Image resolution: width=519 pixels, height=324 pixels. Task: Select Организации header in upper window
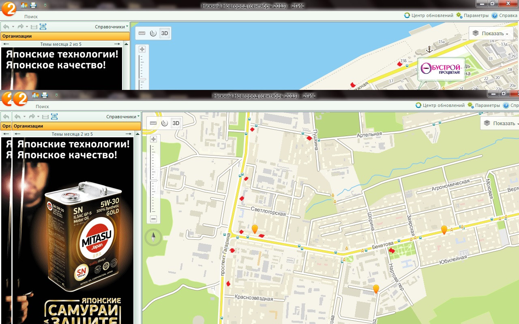(65, 36)
